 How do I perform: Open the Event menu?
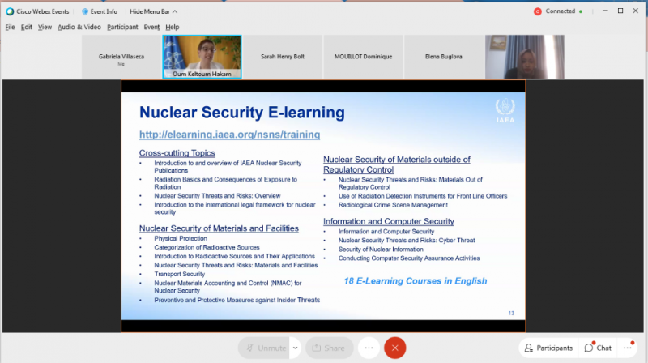[x=151, y=27]
